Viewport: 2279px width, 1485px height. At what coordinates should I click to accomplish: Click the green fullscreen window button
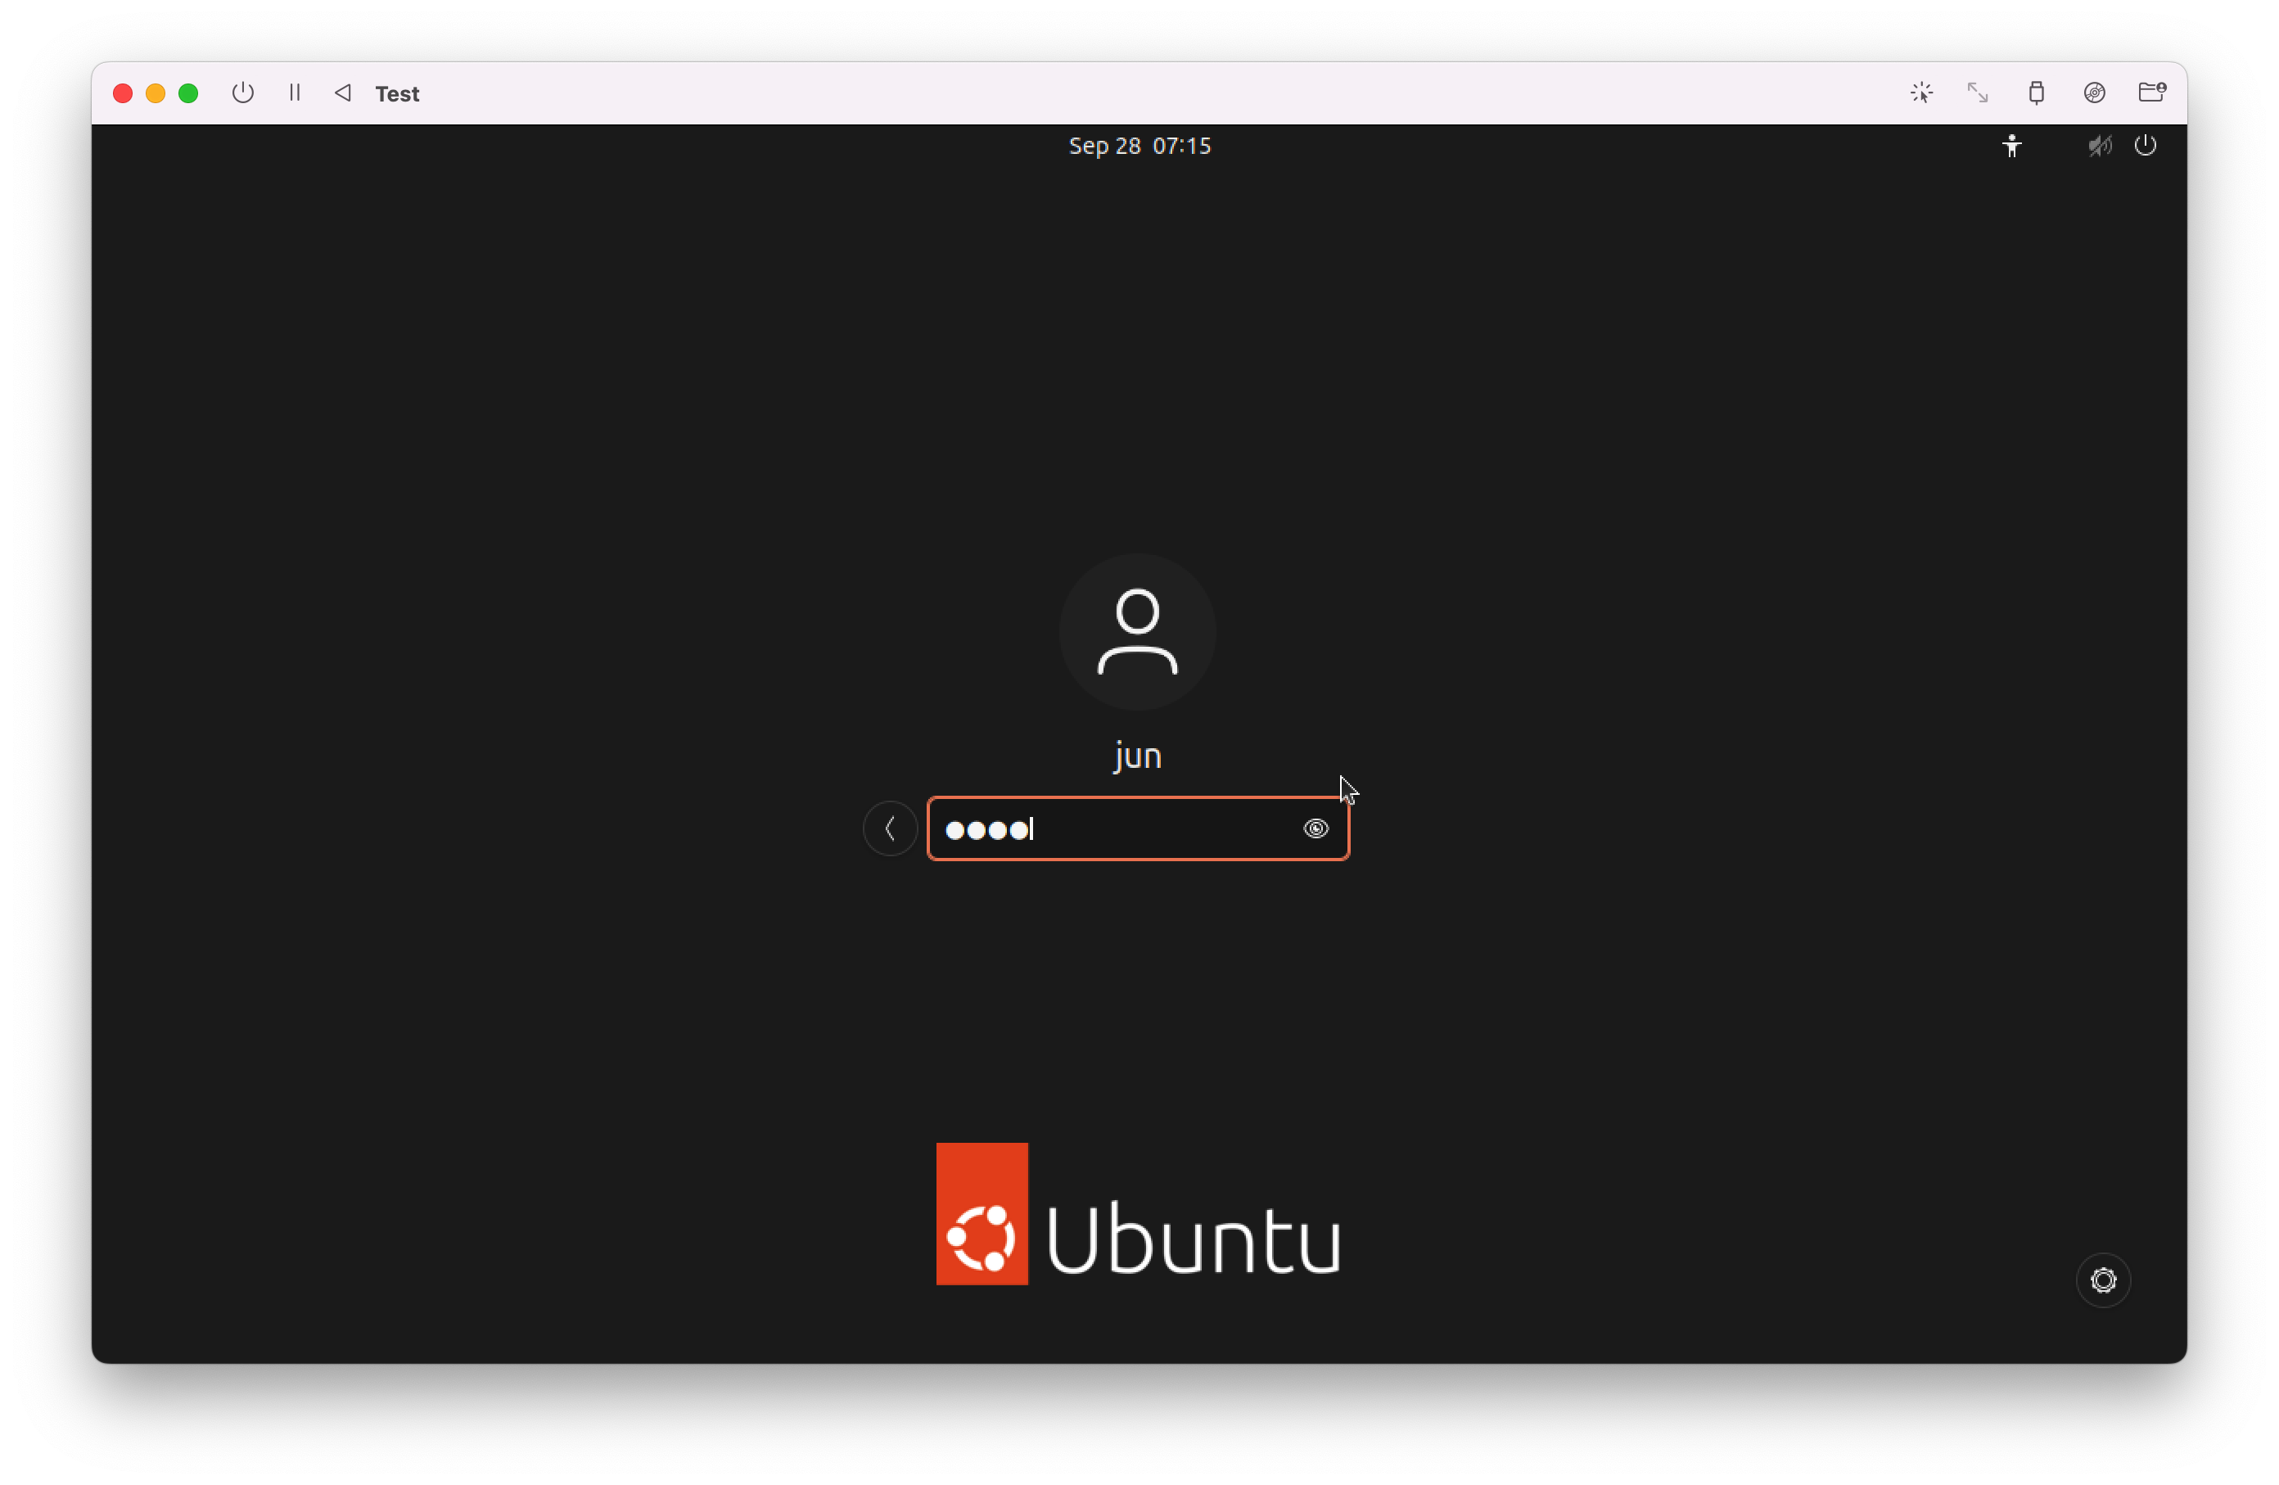pos(188,93)
